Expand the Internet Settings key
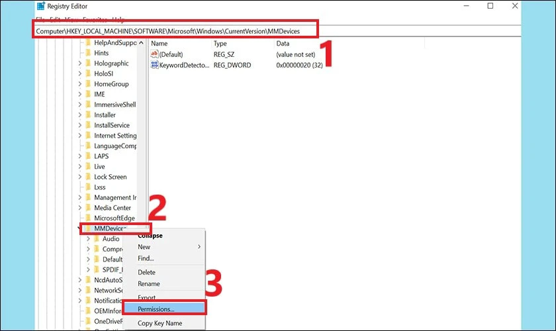Viewport: 556px width, 331px height. point(80,135)
